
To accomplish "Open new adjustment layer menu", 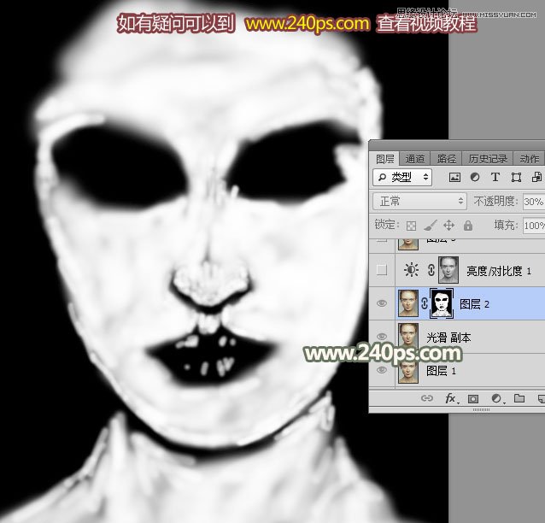I will [x=495, y=399].
